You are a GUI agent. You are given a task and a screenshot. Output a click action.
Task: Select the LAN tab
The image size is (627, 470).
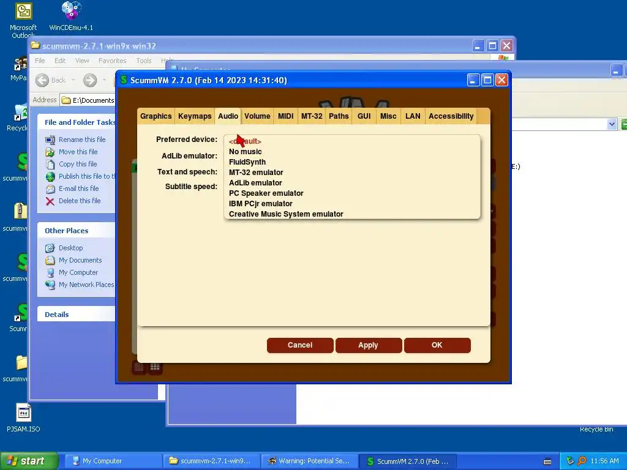[x=413, y=116]
